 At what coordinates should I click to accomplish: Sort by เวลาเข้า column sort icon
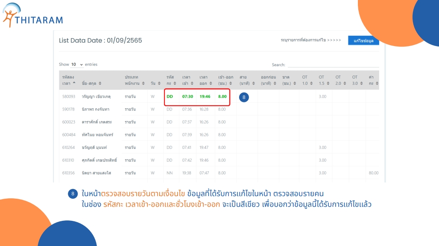(193, 83)
